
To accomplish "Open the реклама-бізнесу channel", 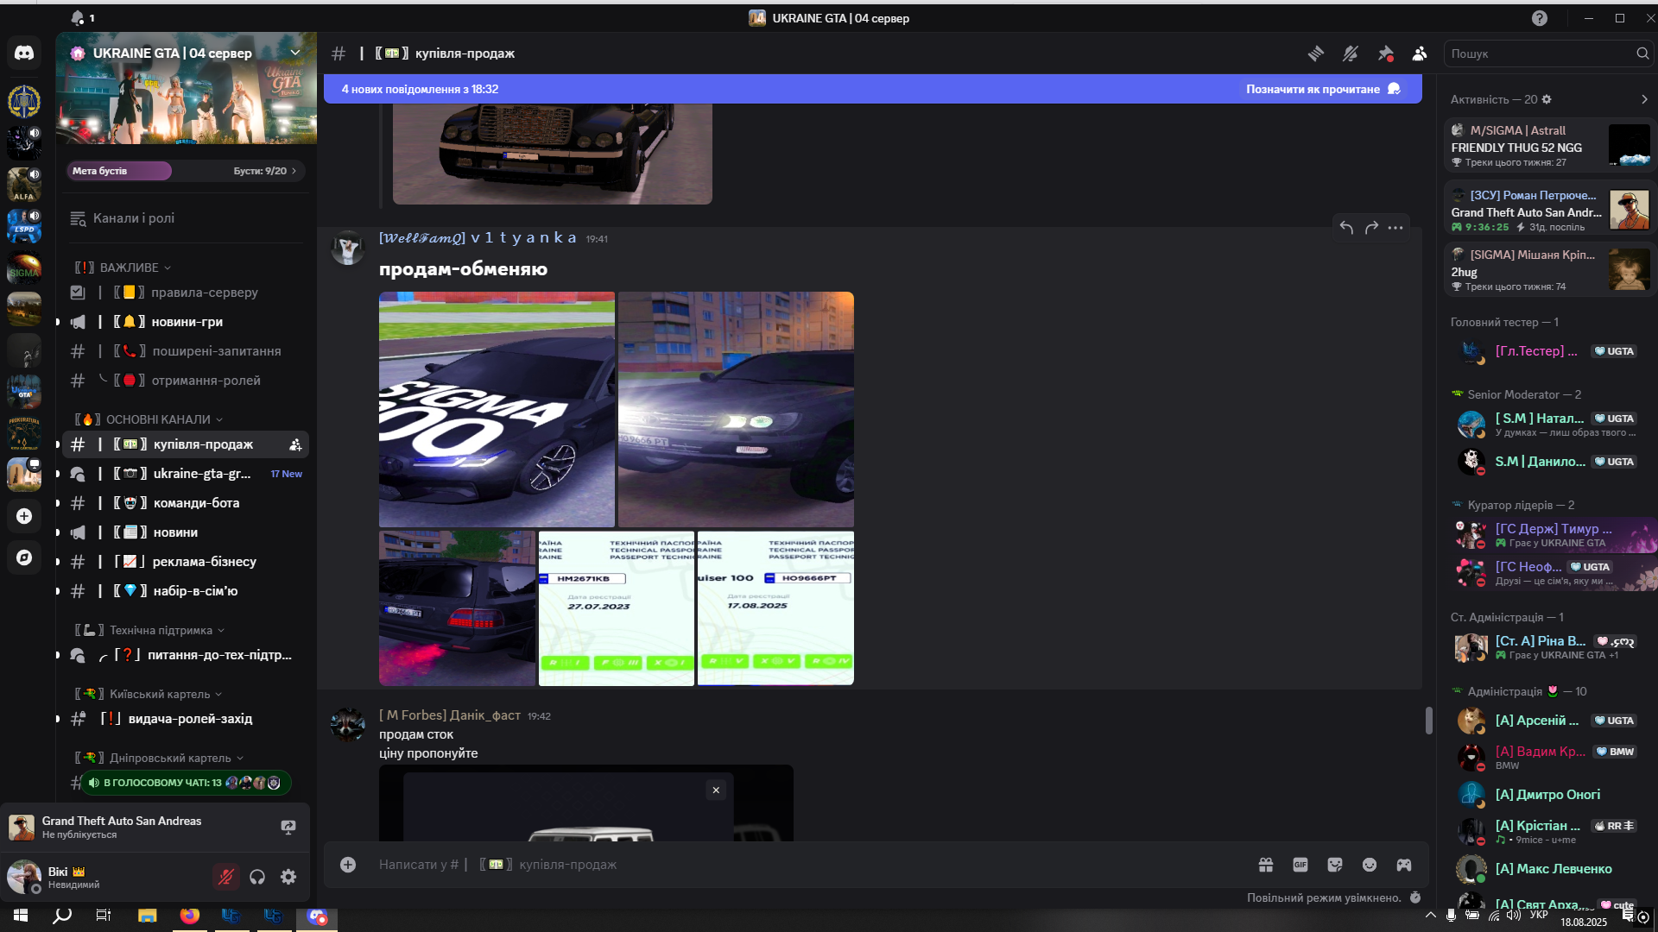I will (x=186, y=562).
